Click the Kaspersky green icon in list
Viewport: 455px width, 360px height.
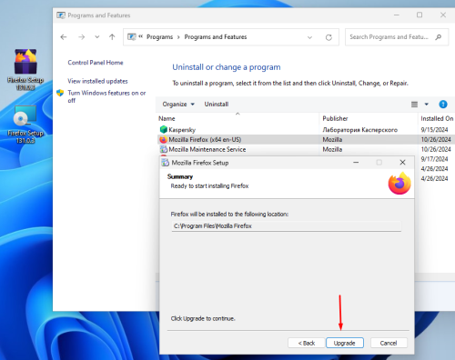164,130
